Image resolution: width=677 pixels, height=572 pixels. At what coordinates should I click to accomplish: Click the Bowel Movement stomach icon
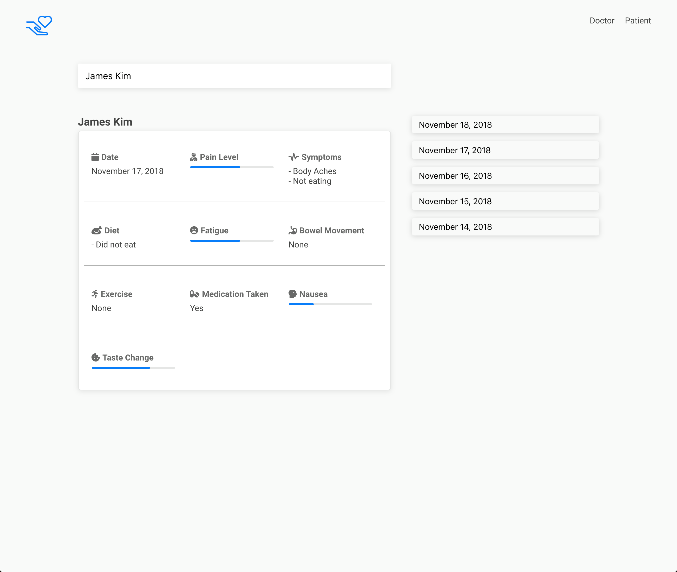click(293, 231)
